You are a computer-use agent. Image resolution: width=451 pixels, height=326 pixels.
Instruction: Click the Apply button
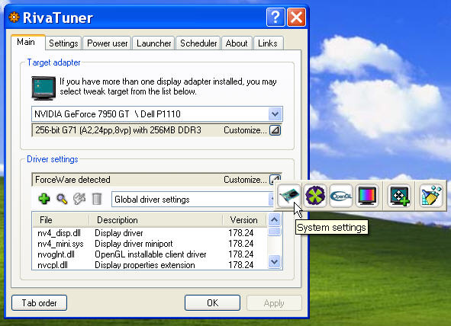tap(274, 303)
